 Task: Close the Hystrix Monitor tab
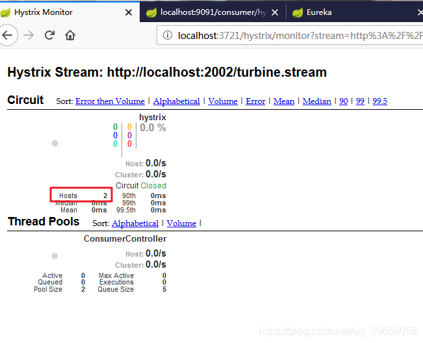coord(129,12)
